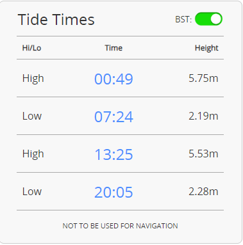This screenshot has height=245, width=243.
Task: Click the 5.53m height value
Action: pyautogui.click(x=203, y=154)
